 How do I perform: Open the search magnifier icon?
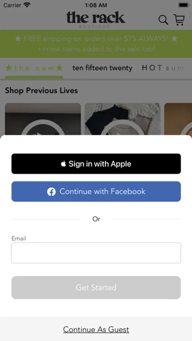pyautogui.click(x=163, y=20)
